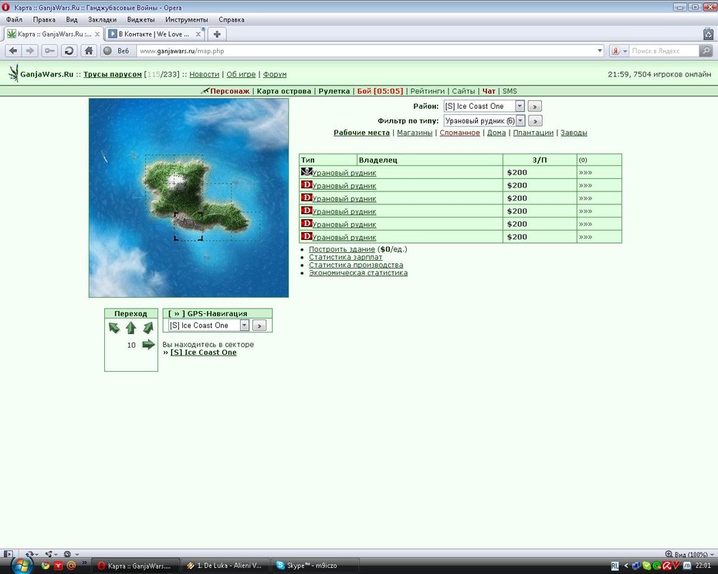
Task: Open Экономическая статистика link
Action: point(358,273)
